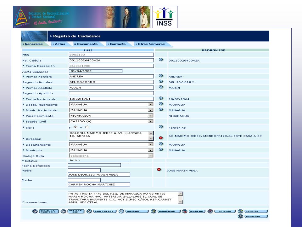Open the País Nacimiento dropdown
Image resolution: width=302 pixels, height=227 pixels.
pos(150,116)
